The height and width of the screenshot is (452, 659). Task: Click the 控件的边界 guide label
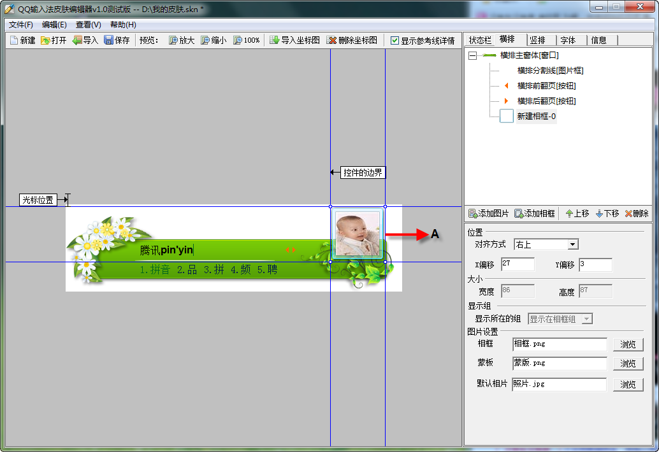(x=363, y=173)
